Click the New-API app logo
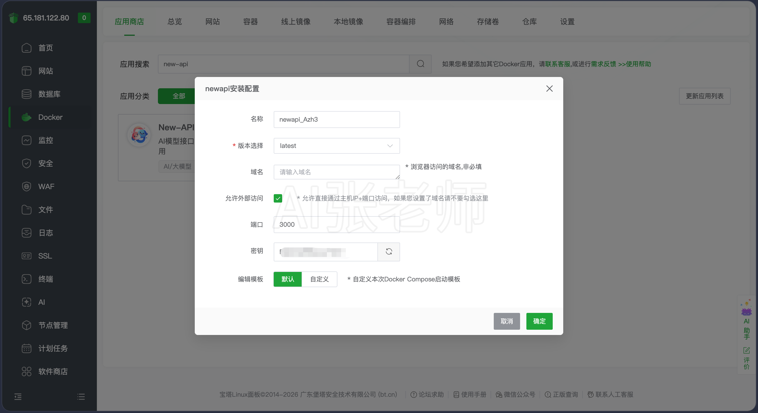Screen dimensions: 758x413 pos(139,135)
